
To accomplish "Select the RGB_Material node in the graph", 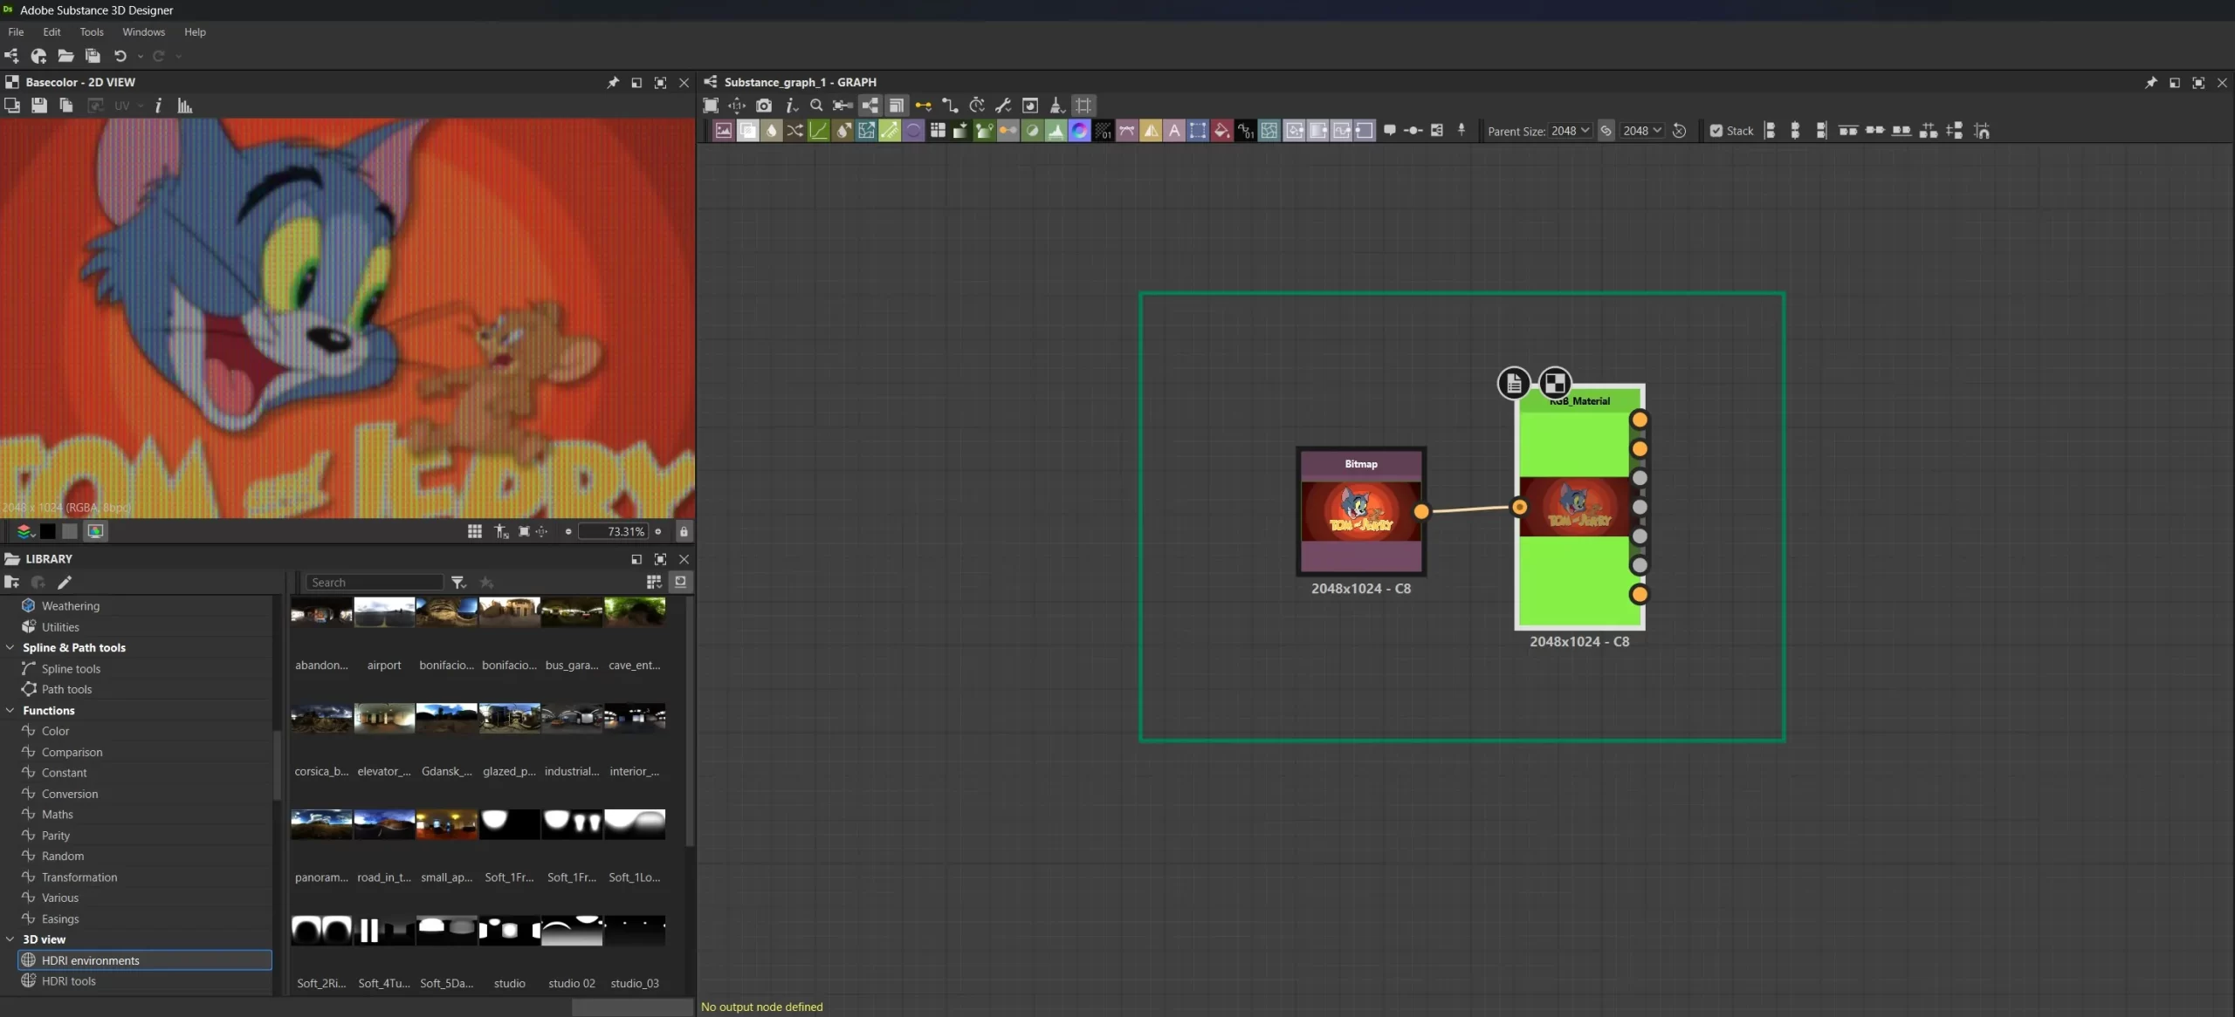I will point(1579,507).
